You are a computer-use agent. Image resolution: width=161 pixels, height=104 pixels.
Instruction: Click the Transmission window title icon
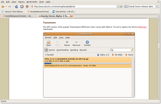pos(45,34)
